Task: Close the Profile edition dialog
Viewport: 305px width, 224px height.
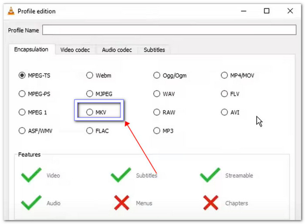Action: [289, 11]
